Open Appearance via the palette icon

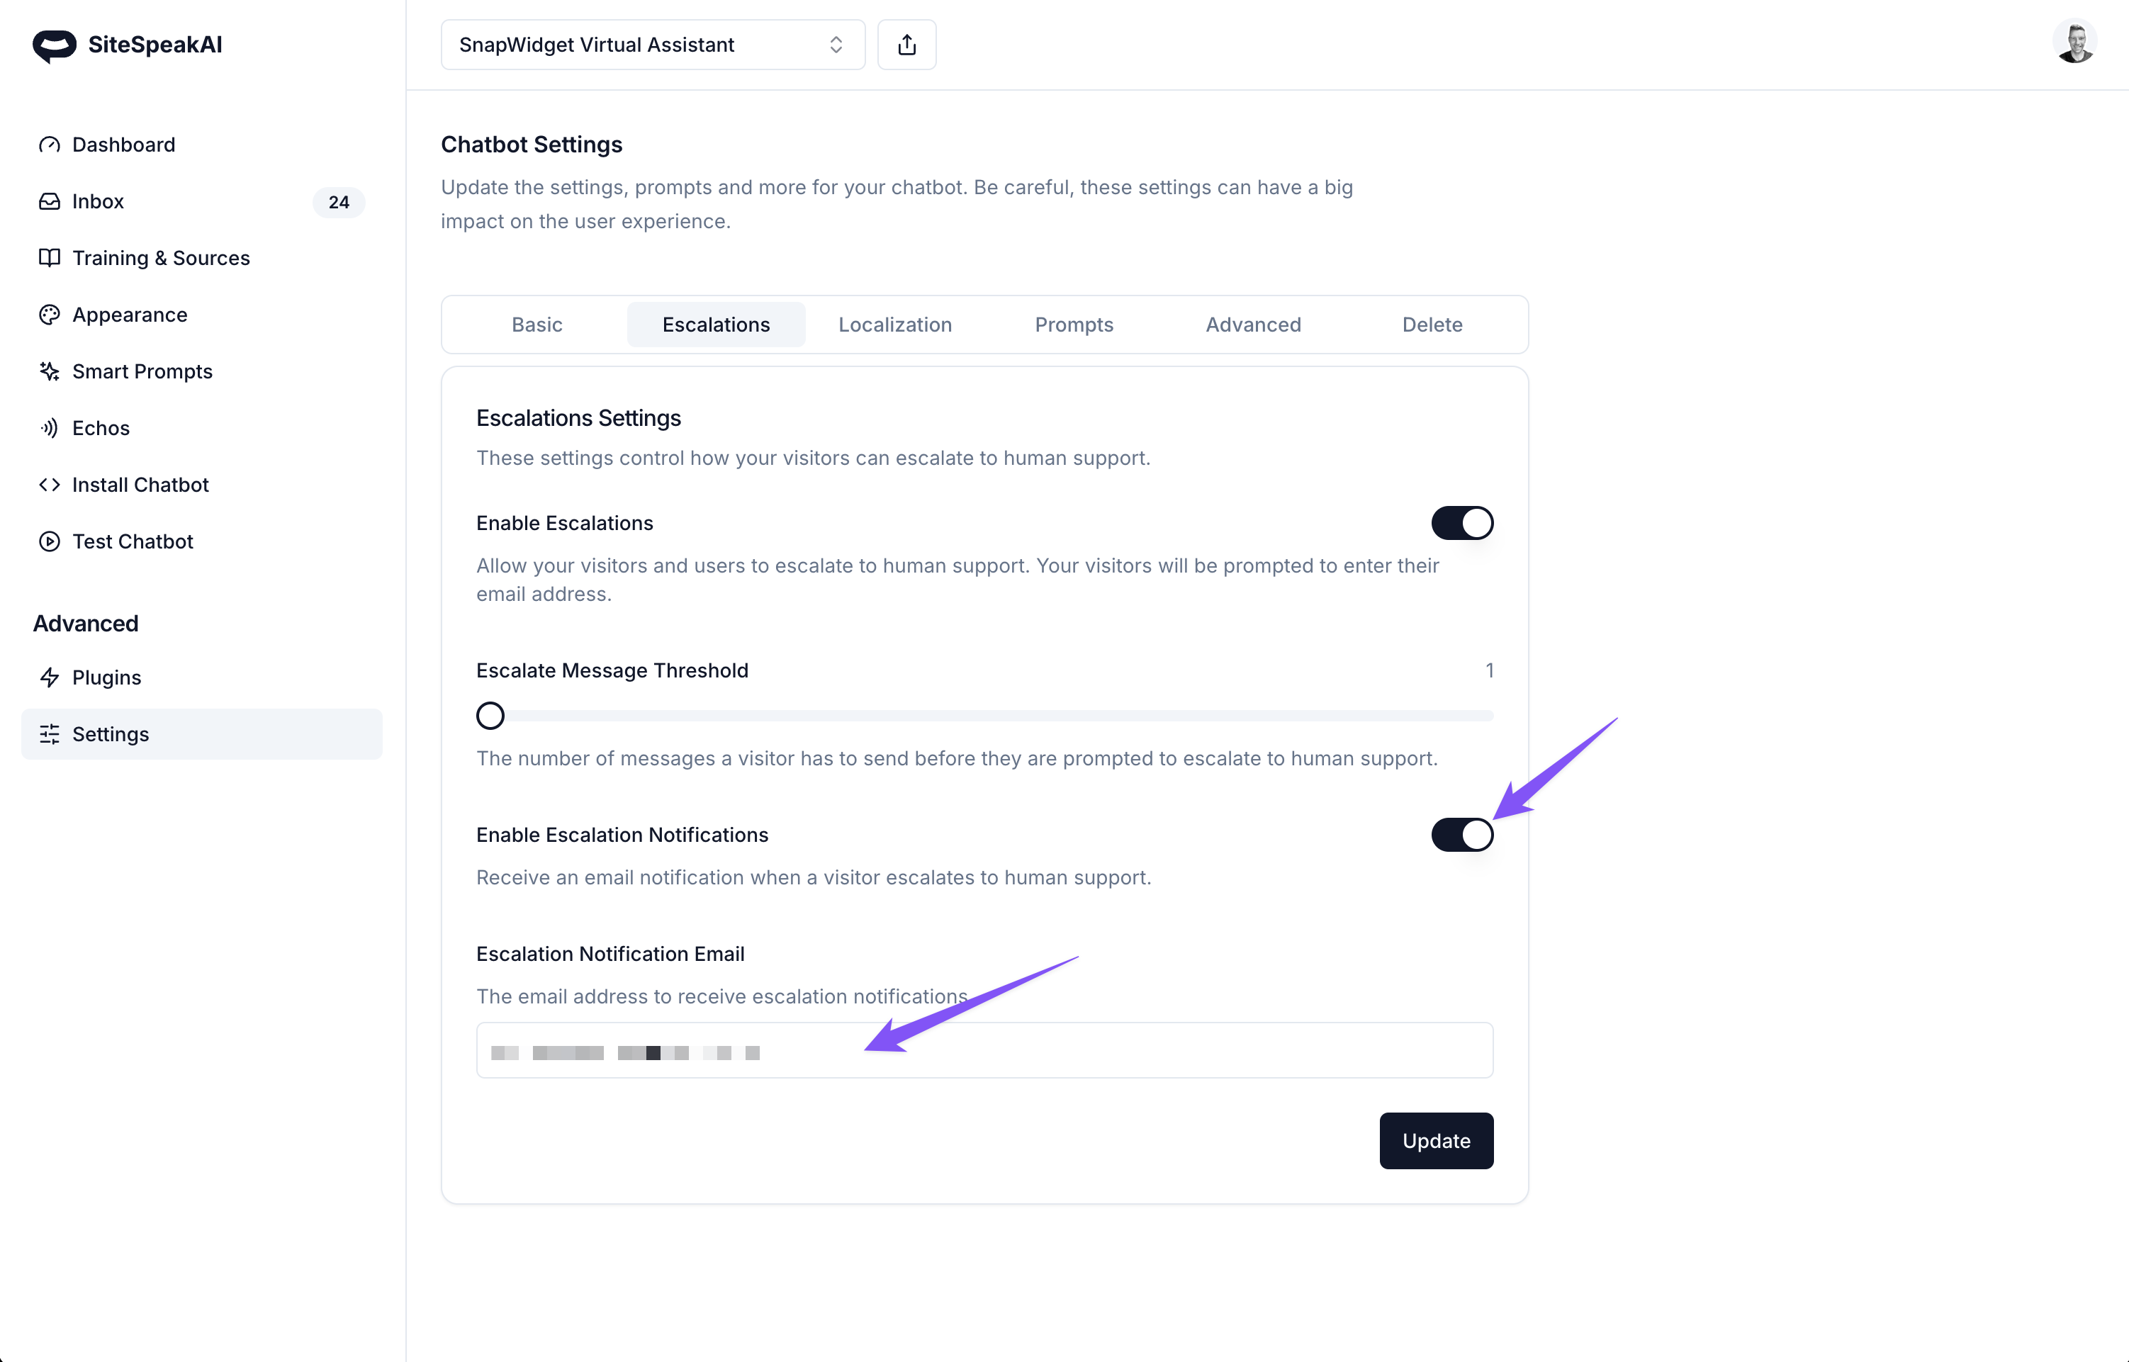coord(50,315)
